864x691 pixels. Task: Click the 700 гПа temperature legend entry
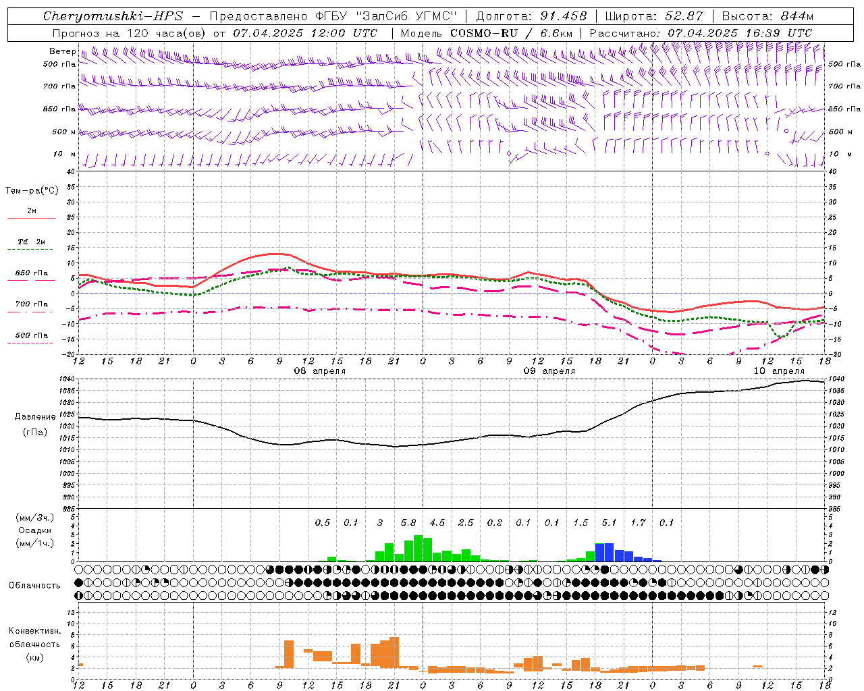[31, 304]
